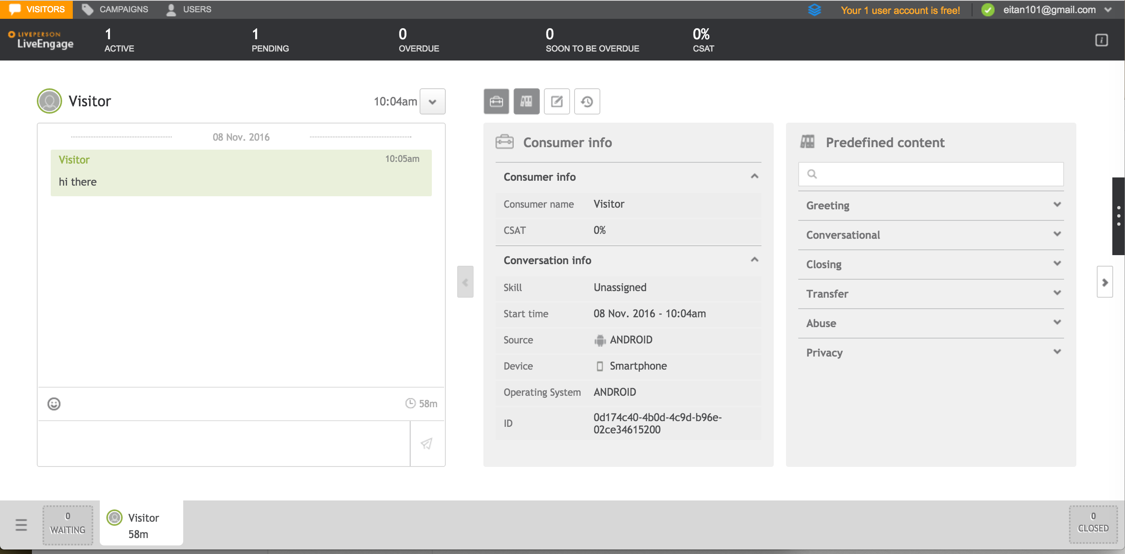Viewport: 1125px width, 554px height.
Task: Click the send message paper plane
Action: pos(427,444)
